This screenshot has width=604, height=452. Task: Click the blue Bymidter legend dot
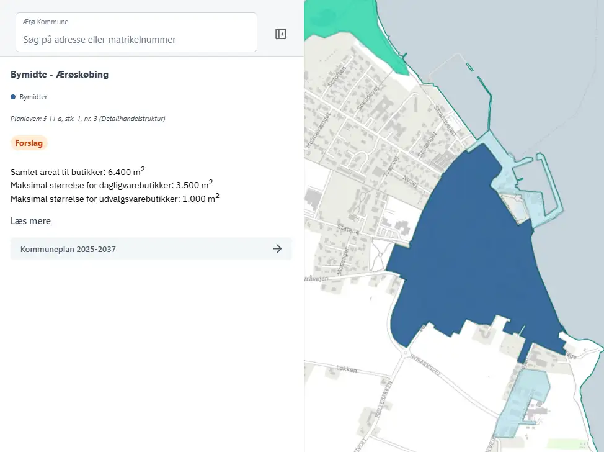(x=13, y=97)
